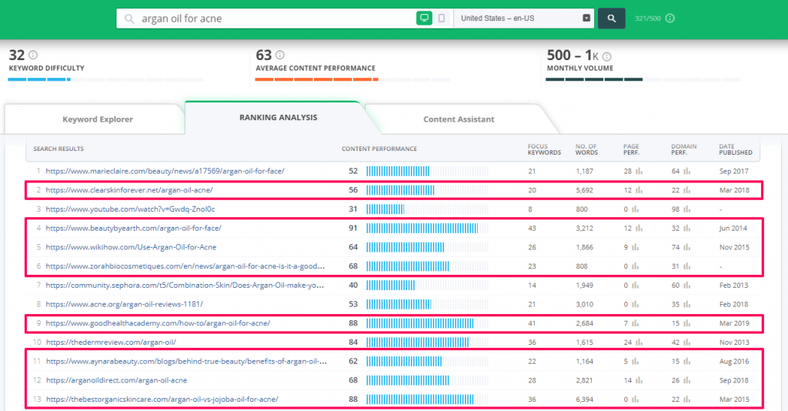Open the zorahbiocosmetiques.com link

pos(185,266)
